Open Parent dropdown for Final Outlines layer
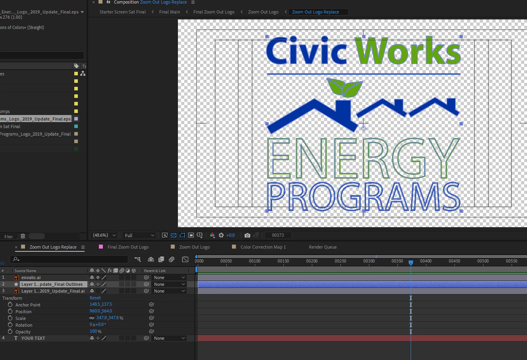The width and height of the screenshot is (527, 360). [x=169, y=284]
